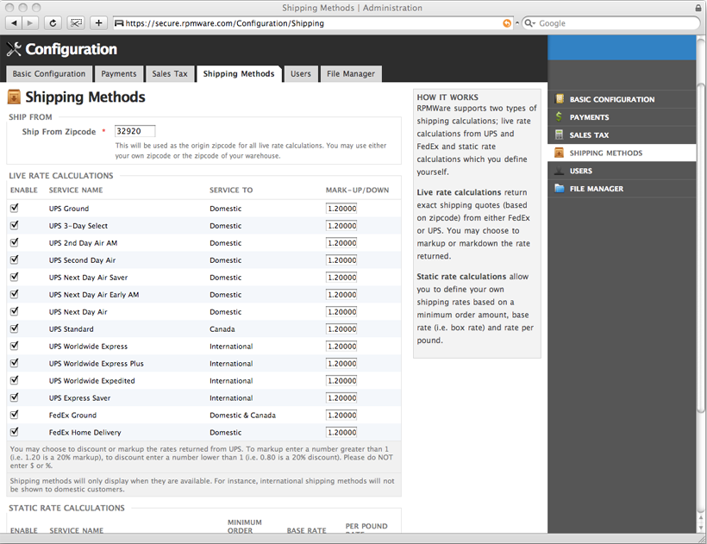Viewport: 707px width, 544px height.
Task: Click the add bookmark plus button
Action: pyautogui.click(x=99, y=23)
